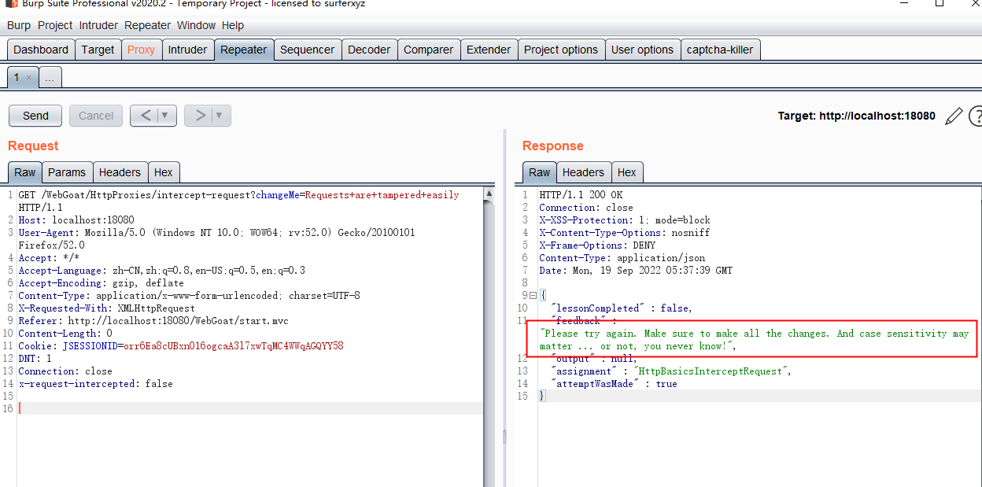The width and height of the screenshot is (982, 487).
Task: Switch to Decoder tab
Action: coord(369,50)
